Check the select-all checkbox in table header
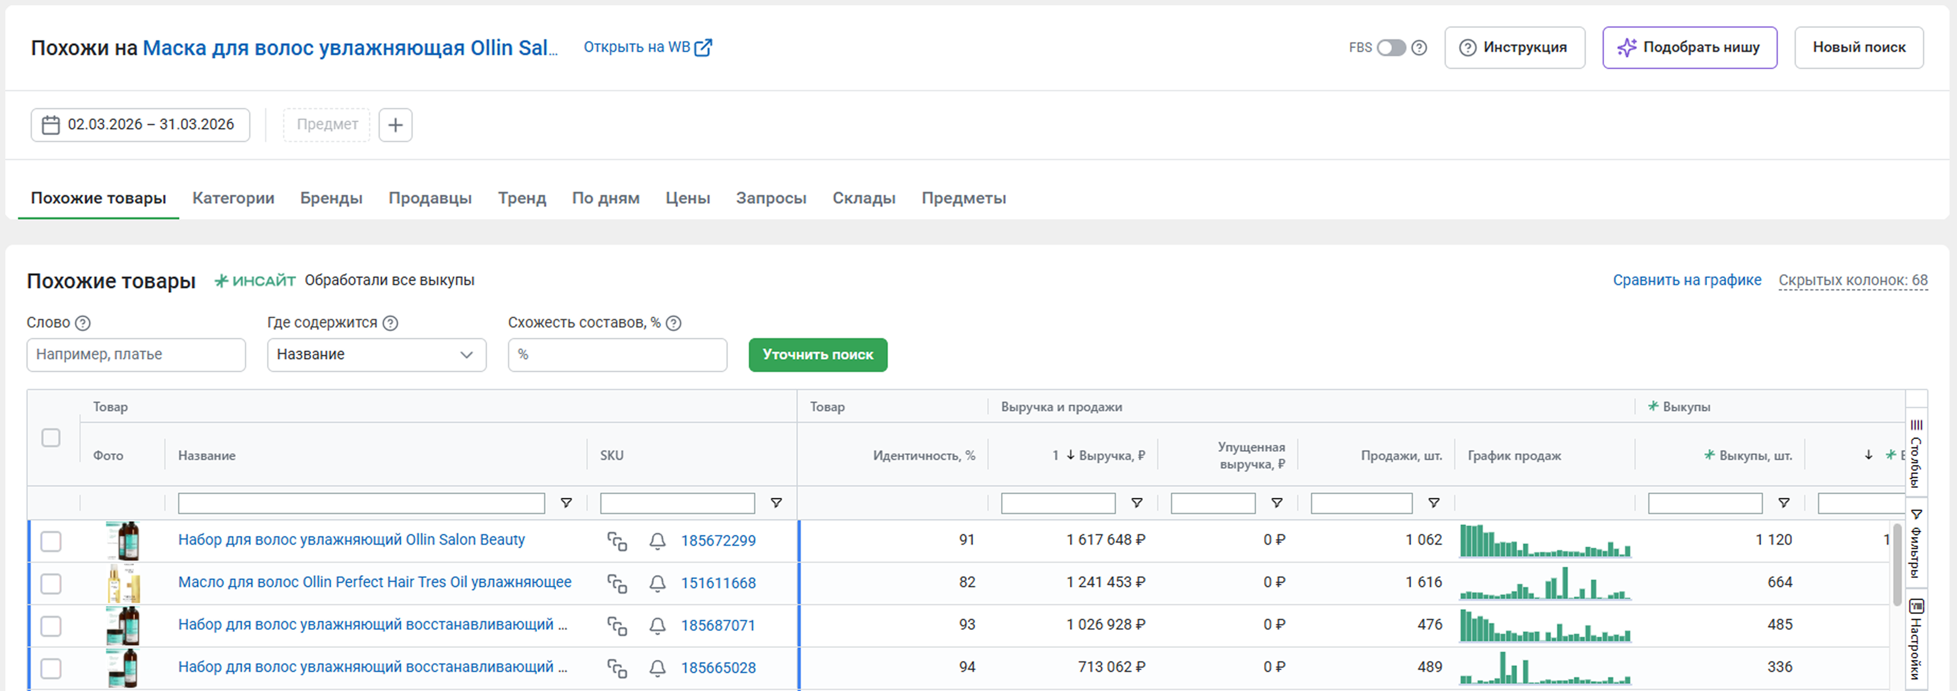The image size is (1957, 691). pos(51,437)
